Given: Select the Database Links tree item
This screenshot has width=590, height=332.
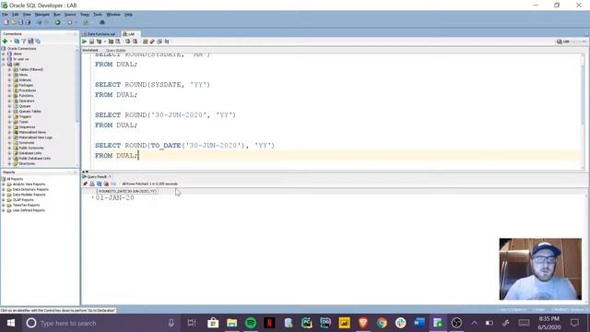Looking at the screenshot, I should click(x=30, y=153).
